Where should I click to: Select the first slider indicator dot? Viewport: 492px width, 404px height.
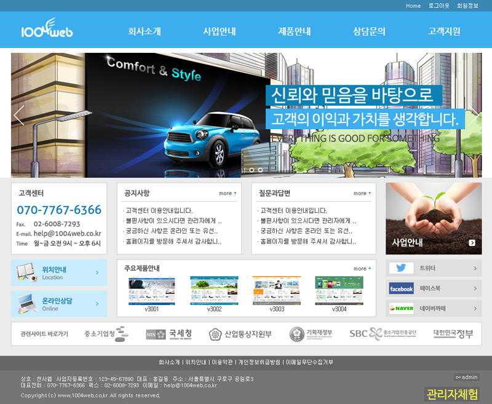(x=251, y=170)
